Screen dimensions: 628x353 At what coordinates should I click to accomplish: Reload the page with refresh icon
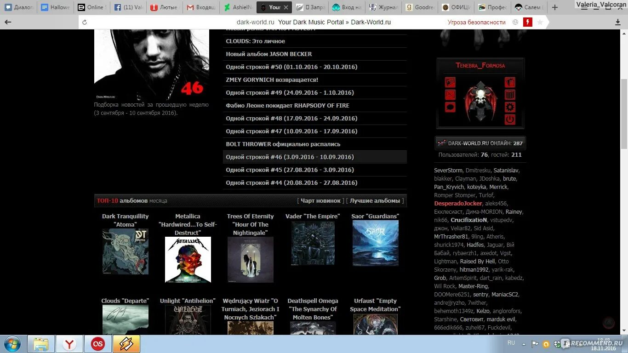[84, 22]
